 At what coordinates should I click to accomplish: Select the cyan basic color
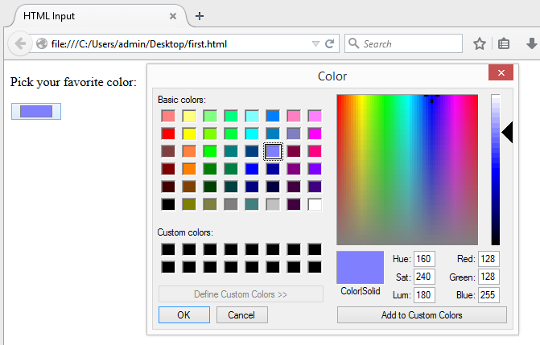252,133
